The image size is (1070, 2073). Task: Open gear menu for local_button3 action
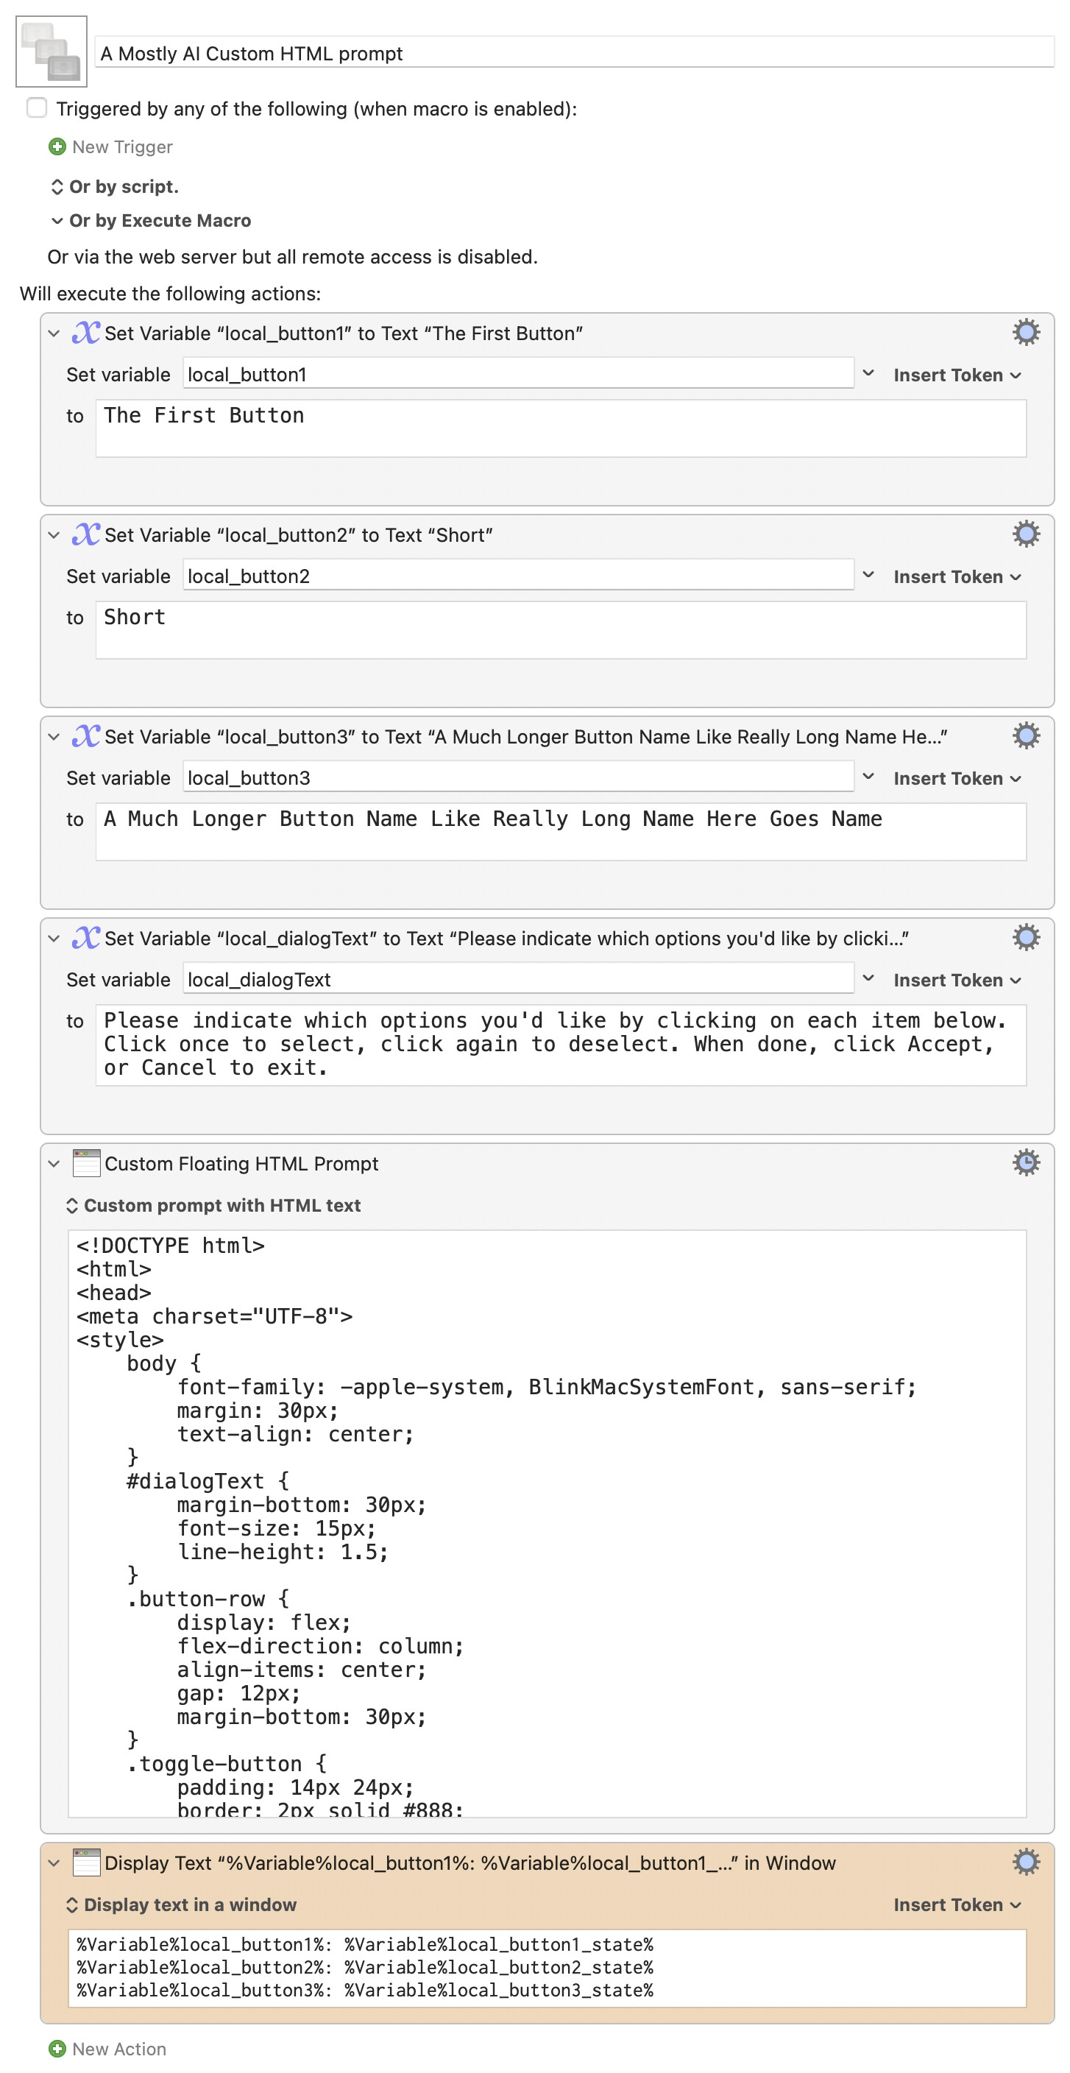(1025, 735)
